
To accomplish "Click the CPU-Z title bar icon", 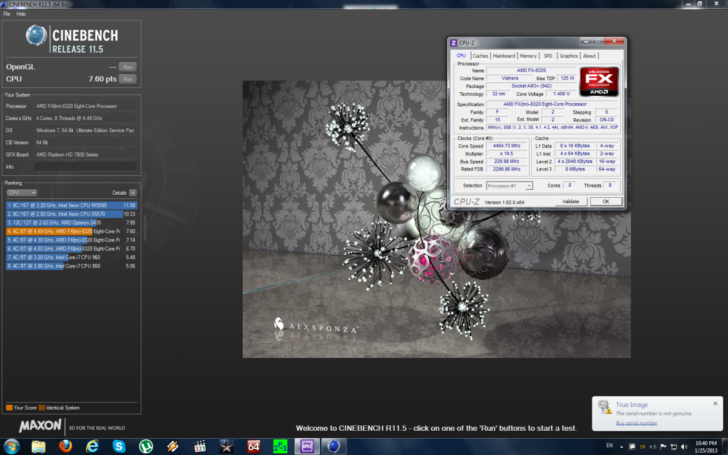I will (453, 42).
